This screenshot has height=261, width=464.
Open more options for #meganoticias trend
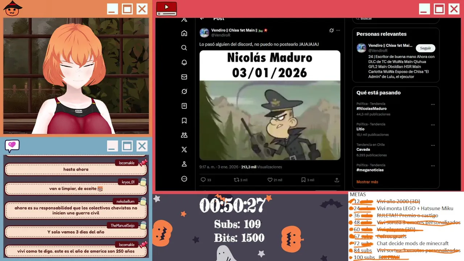click(433, 166)
